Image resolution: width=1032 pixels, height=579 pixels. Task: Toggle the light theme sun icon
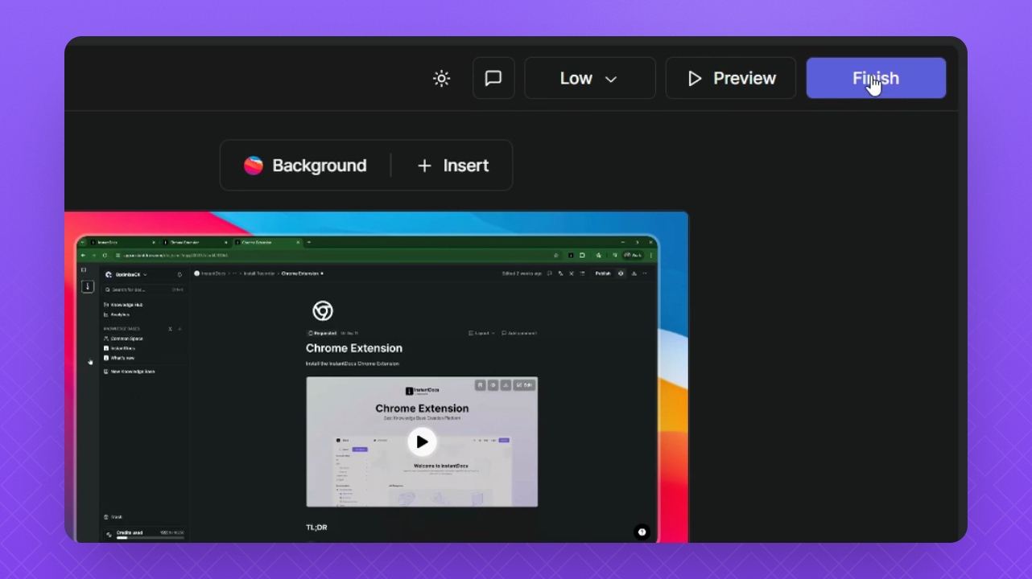[x=441, y=78]
